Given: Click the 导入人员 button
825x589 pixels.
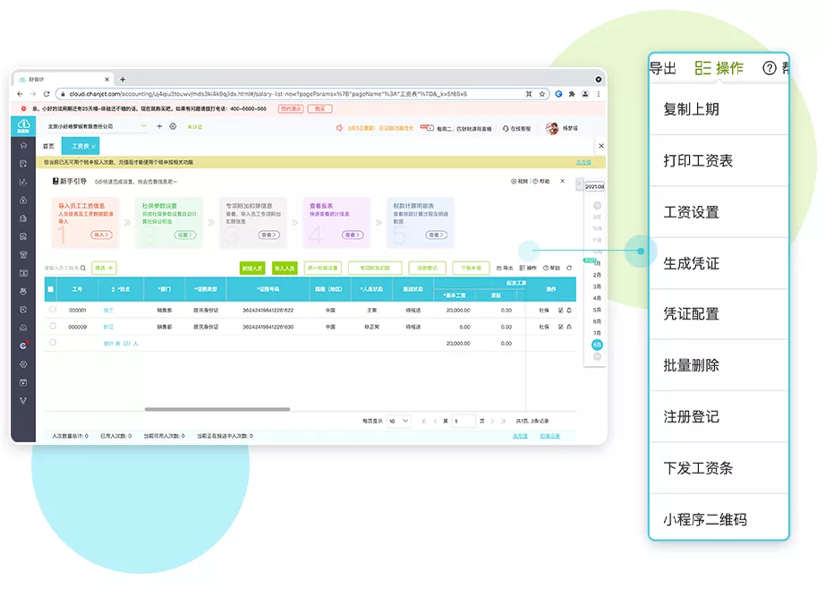Looking at the screenshot, I should [285, 268].
